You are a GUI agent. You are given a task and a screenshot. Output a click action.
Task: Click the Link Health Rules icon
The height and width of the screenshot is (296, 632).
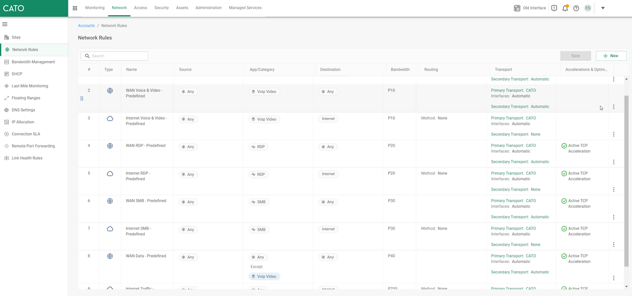point(6,158)
